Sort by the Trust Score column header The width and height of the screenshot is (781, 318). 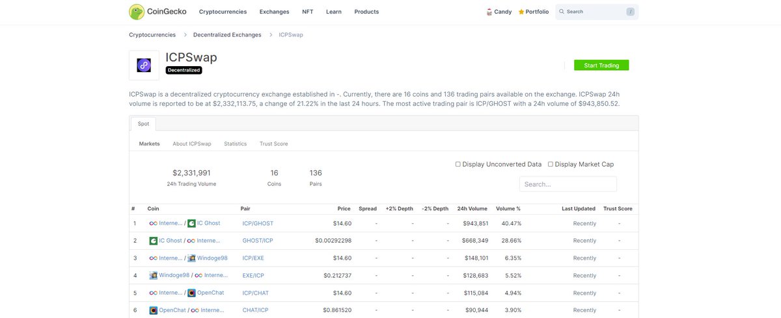point(618,209)
